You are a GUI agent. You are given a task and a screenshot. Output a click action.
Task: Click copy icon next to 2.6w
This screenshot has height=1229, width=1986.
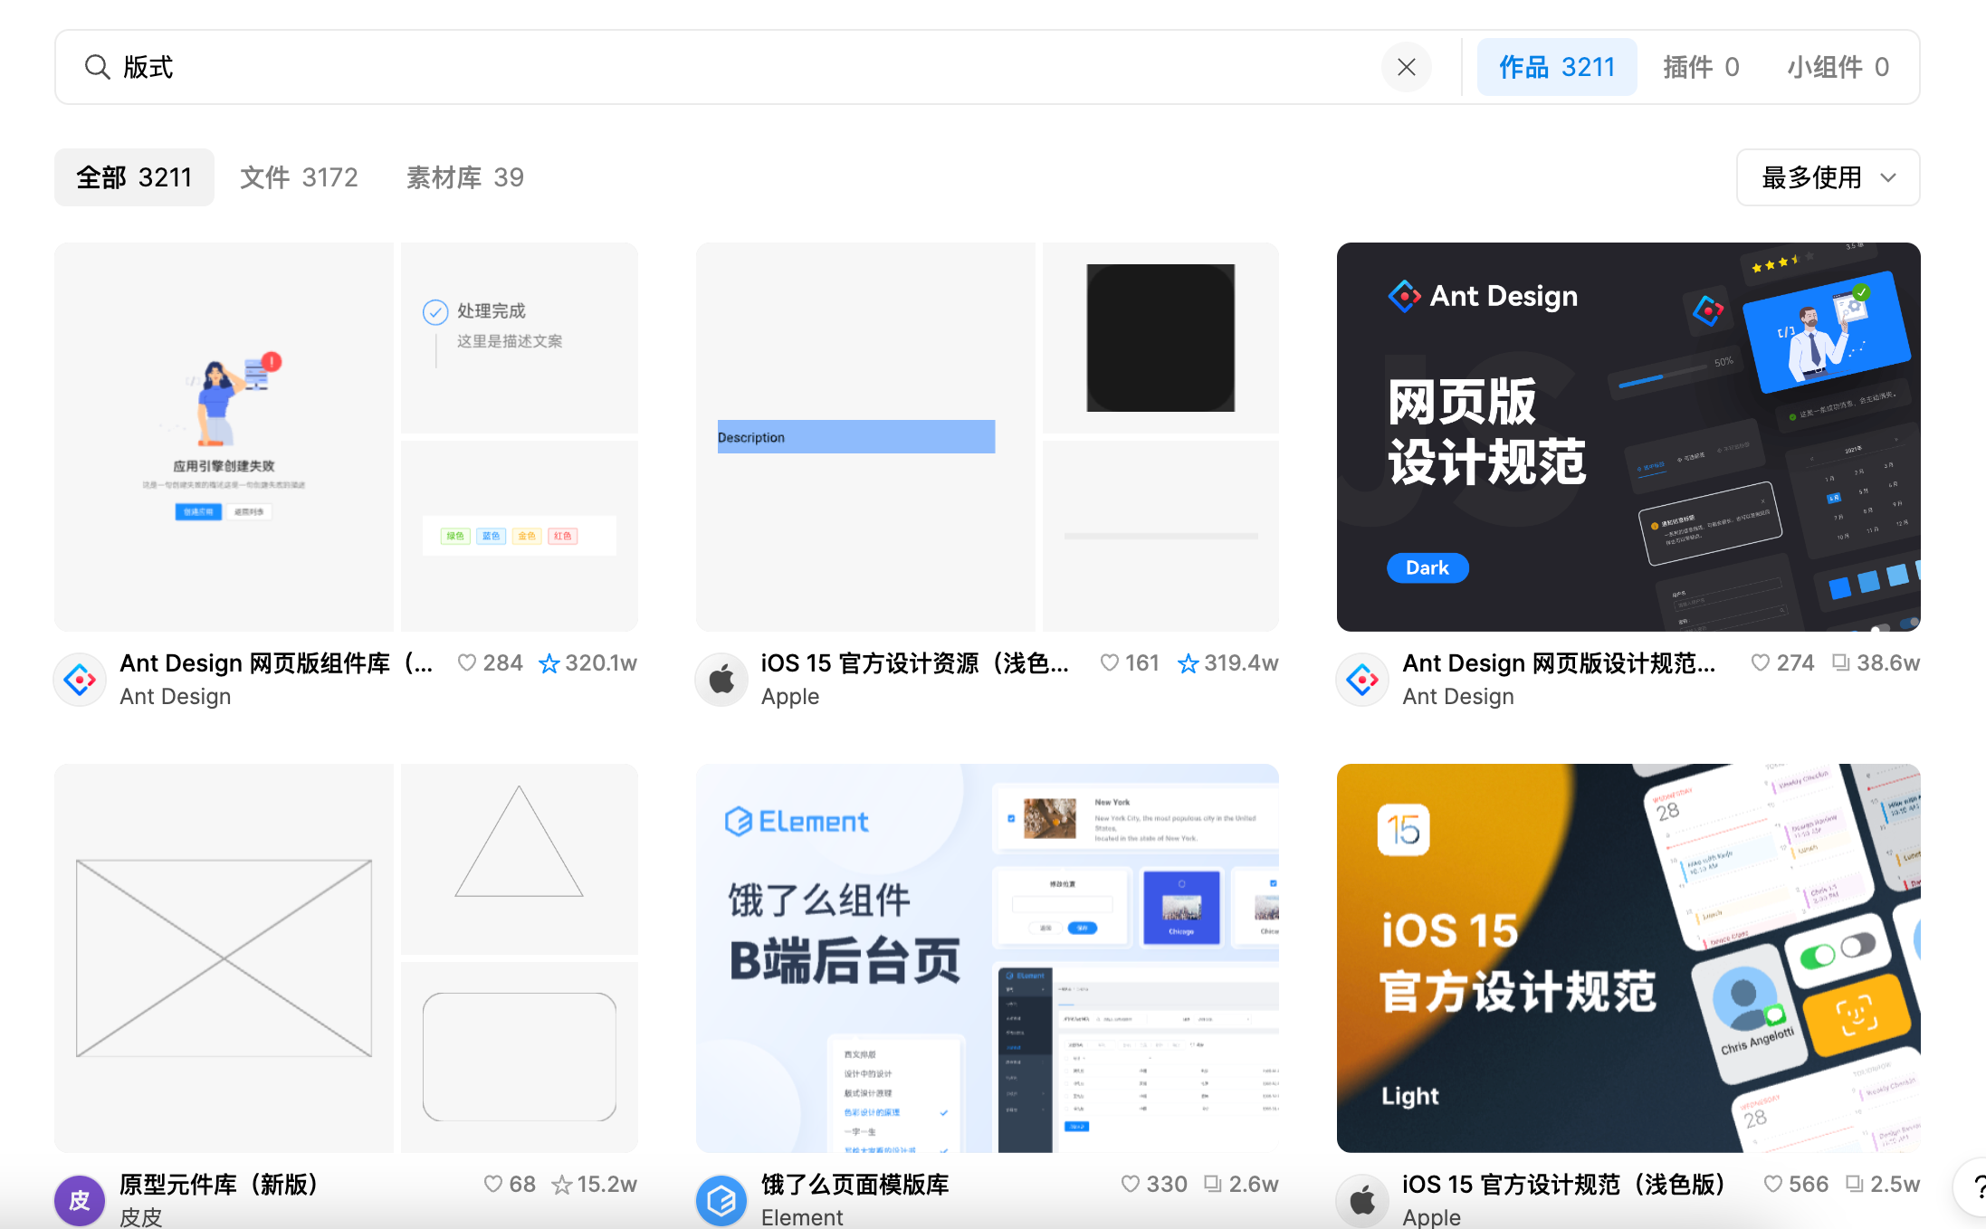(1213, 1184)
